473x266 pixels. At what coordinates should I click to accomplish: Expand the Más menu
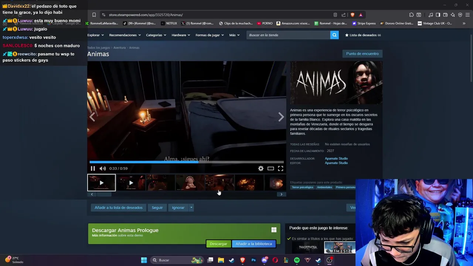234,35
